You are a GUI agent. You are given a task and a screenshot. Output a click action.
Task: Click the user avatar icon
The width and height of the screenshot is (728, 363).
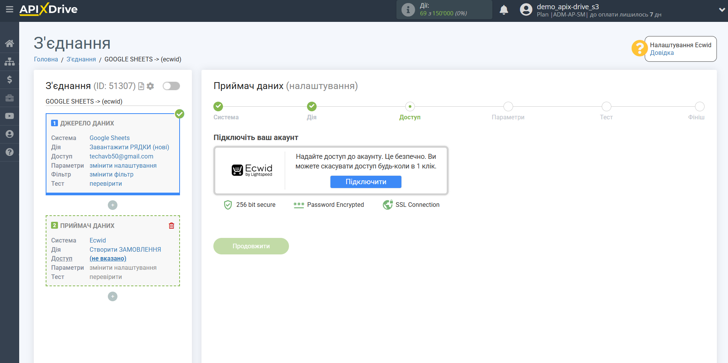pyautogui.click(x=526, y=10)
